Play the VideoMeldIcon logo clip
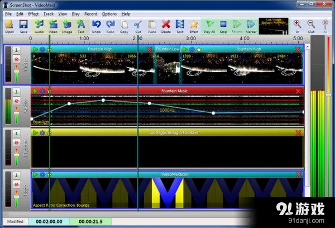 (35, 175)
